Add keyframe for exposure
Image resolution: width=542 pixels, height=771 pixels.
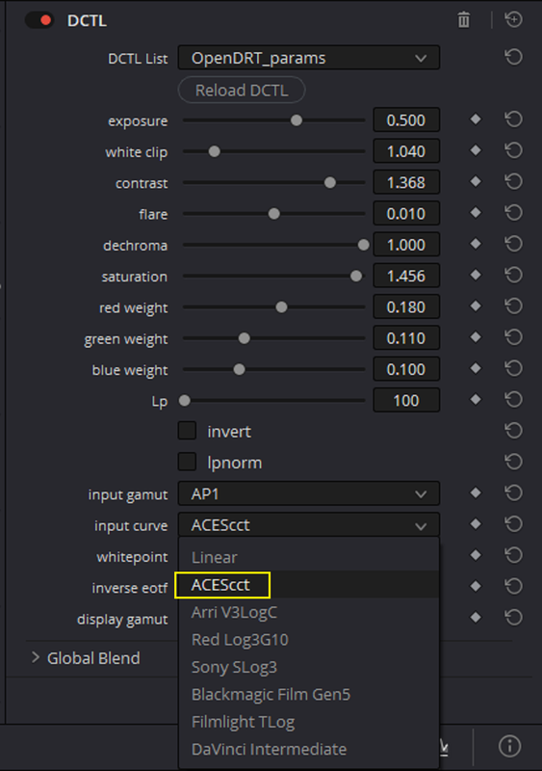coord(476,119)
